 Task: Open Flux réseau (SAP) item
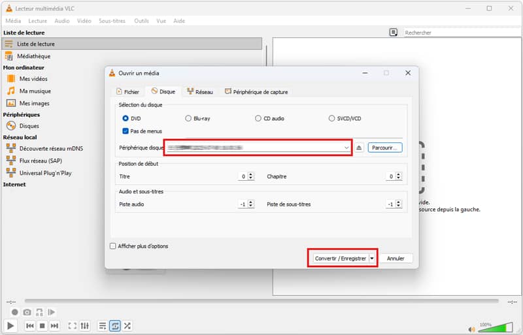click(41, 161)
